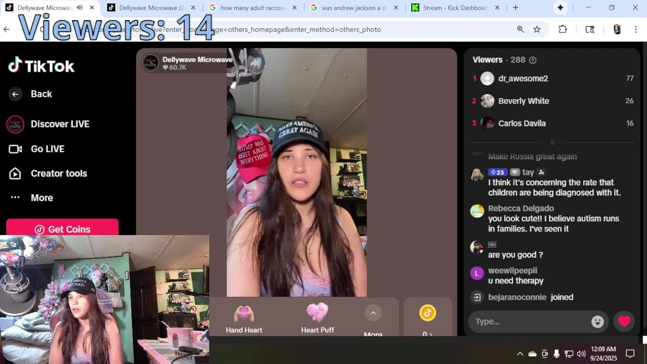The height and width of the screenshot is (364, 647).
Task: Close the Kick Dashboard tab
Action: 497,8
